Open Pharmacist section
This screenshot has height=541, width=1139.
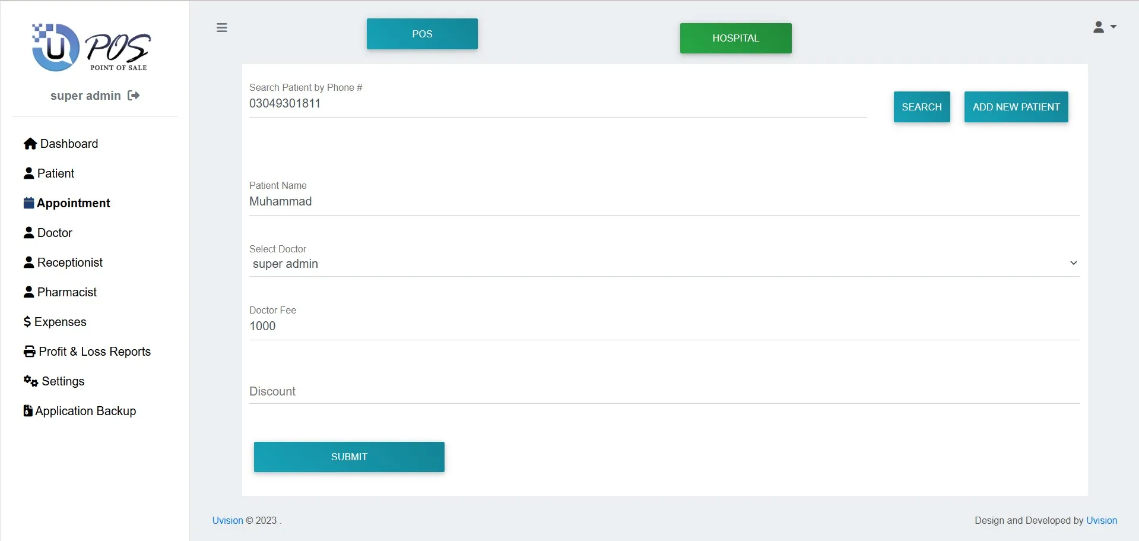click(61, 292)
